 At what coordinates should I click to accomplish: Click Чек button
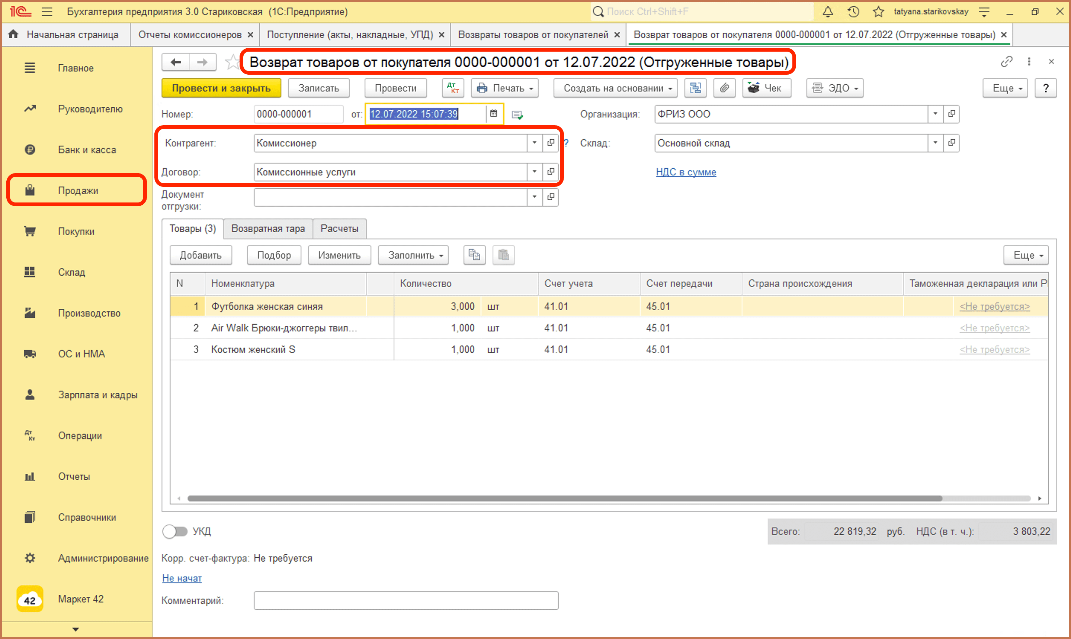click(767, 88)
